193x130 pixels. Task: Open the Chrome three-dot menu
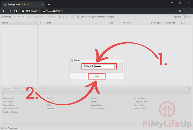point(189,11)
